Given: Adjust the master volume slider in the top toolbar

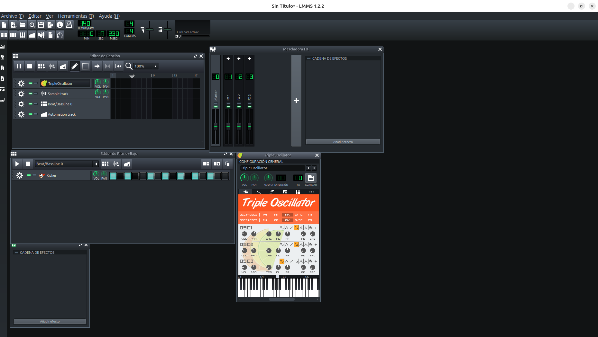Looking at the screenshot, I should [150, 30].
